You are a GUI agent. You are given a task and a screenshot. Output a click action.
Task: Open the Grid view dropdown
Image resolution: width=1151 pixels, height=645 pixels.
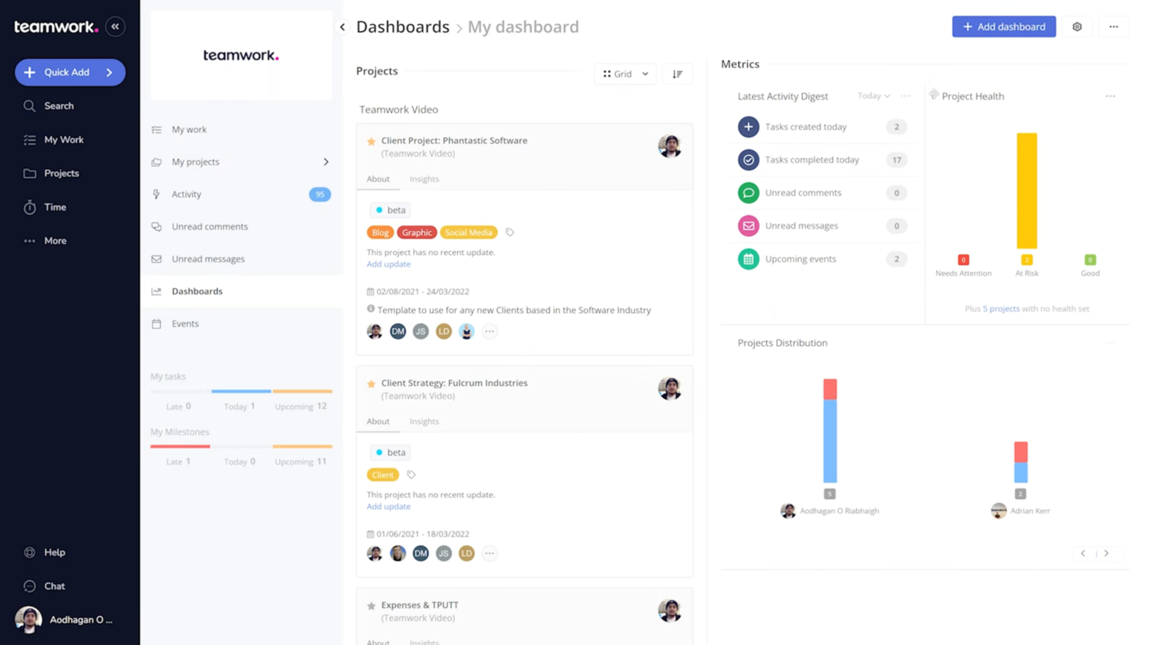click(625, 74)
